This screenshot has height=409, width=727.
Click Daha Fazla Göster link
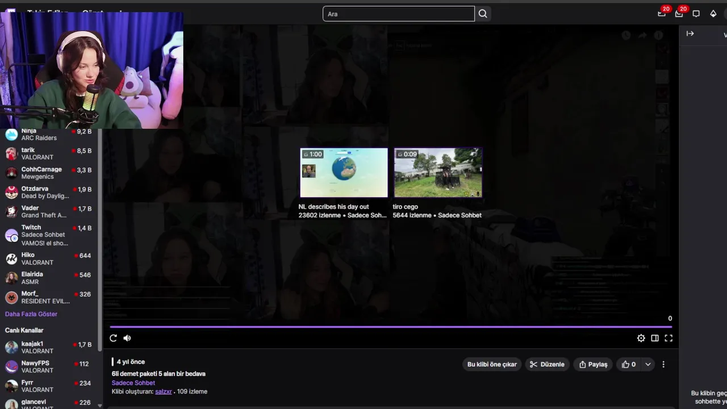[31, 314]
